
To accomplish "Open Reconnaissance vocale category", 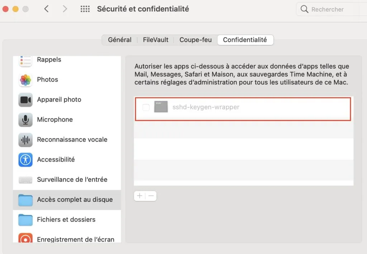I will point(72,140).
